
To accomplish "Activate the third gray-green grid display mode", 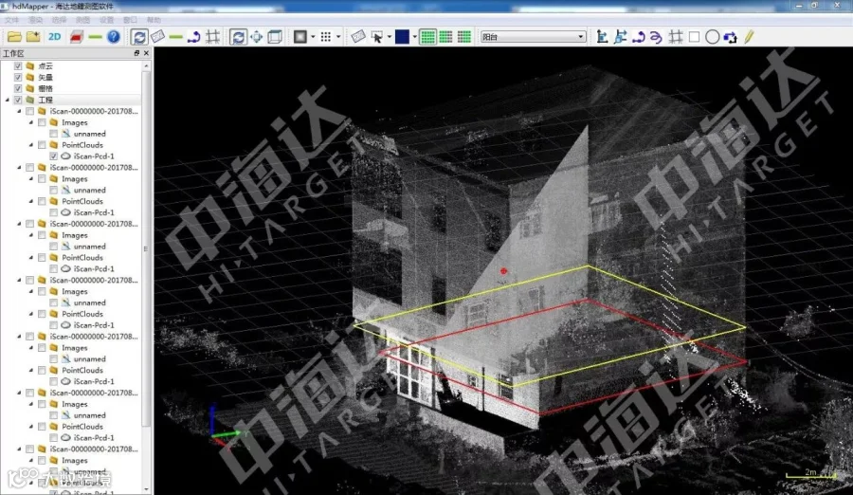I will [464, 37].
